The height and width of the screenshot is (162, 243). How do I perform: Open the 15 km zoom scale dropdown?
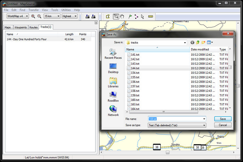point(52,16)
